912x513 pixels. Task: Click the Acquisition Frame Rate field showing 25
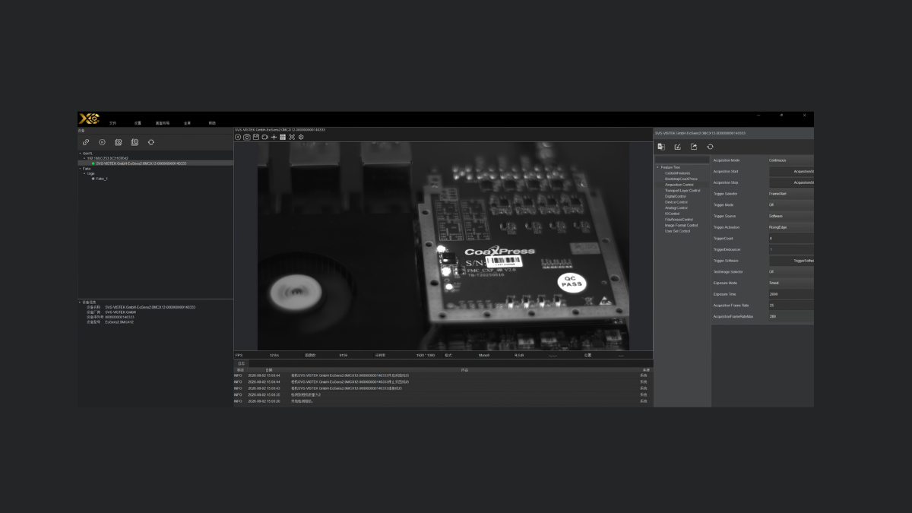pos(790,305)
